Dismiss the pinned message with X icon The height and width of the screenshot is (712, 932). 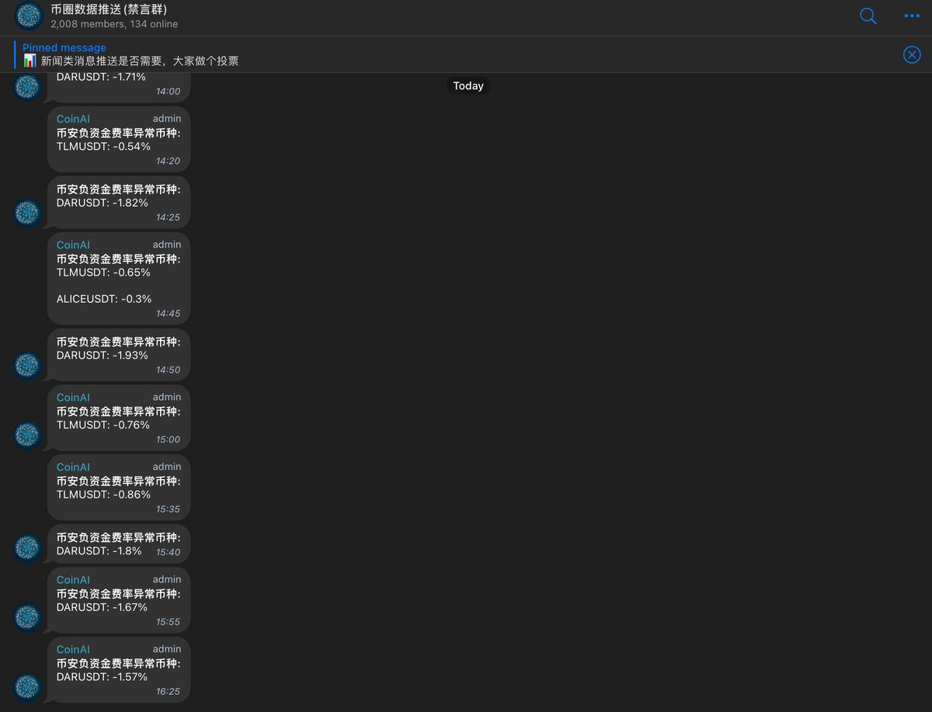912,54
